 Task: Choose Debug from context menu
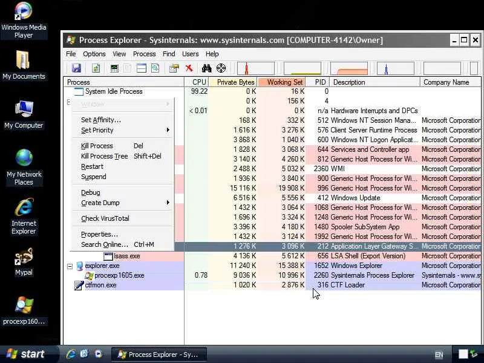point(123,192)
